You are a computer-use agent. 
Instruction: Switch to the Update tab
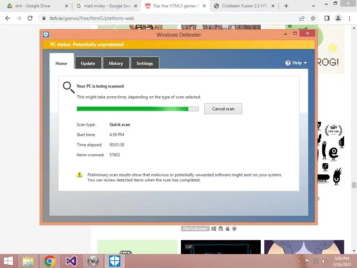pos(88,64)
